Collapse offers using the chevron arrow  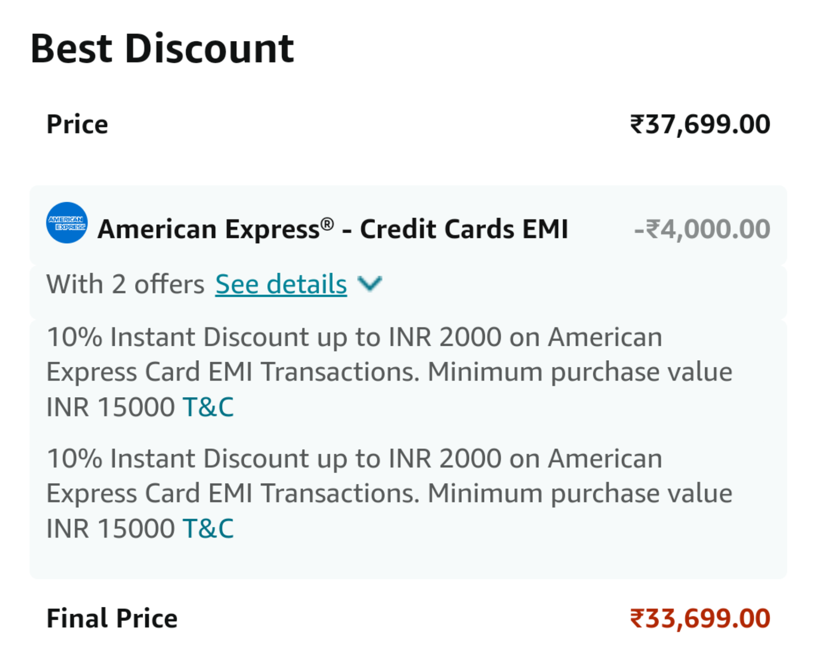(x=370, y=283)
